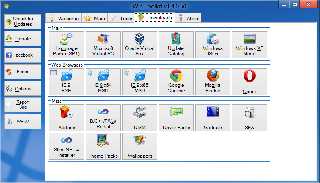The width and height of the screenshot is (320, 183).
Task: Open Windows ISOs downloads
Action: tap(213, 45)
